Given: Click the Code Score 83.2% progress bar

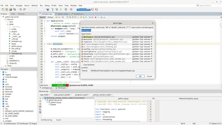Looking at the screenshot, I should (60, 85).
